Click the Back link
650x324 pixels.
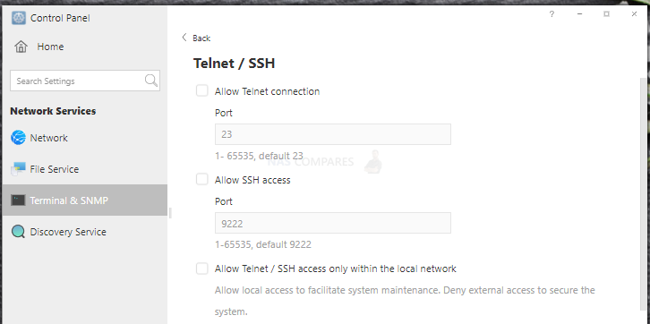[201, 38]
